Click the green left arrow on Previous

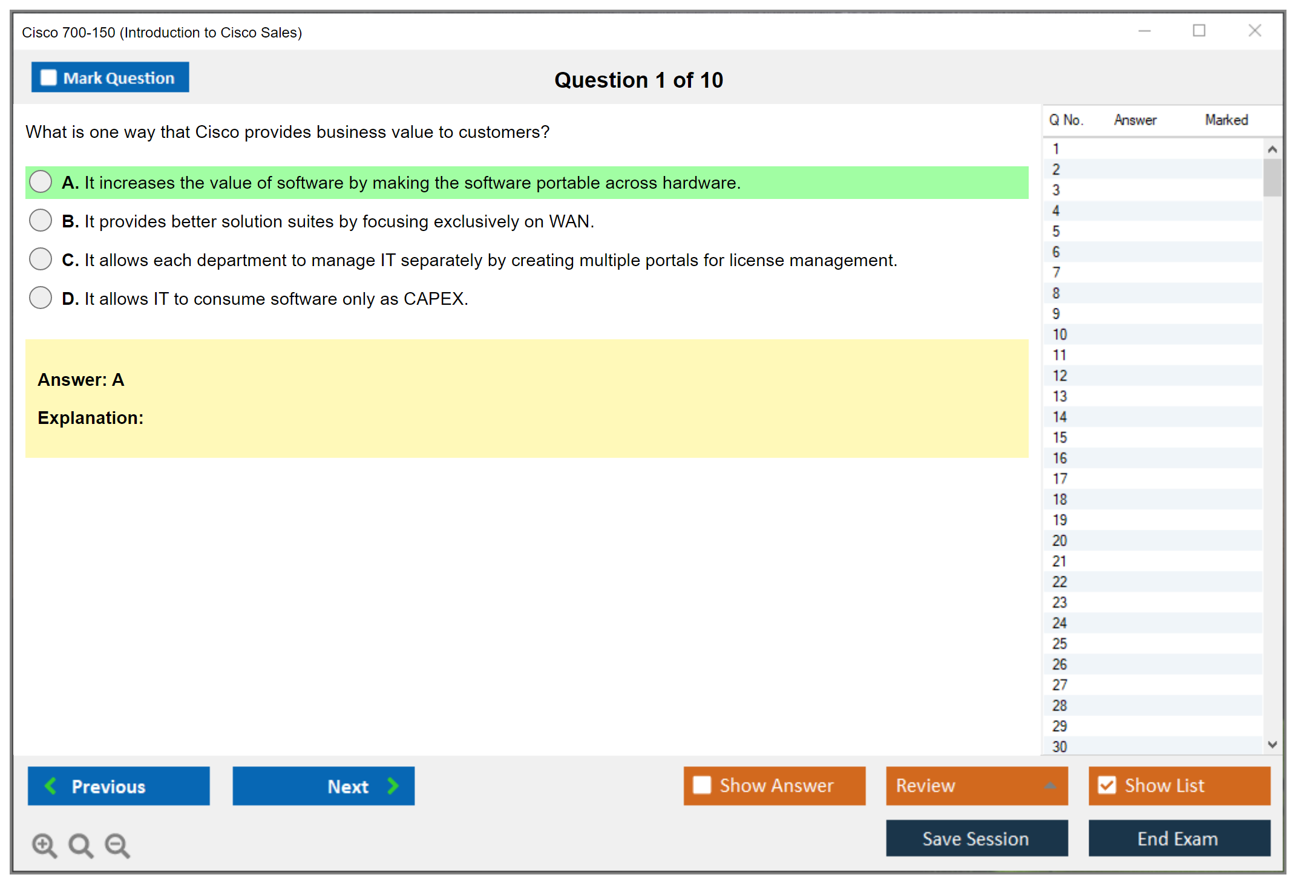(51, 786)
